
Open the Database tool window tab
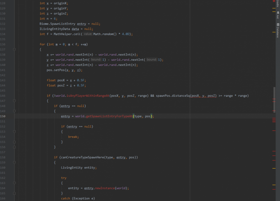(x=278, y=31)
